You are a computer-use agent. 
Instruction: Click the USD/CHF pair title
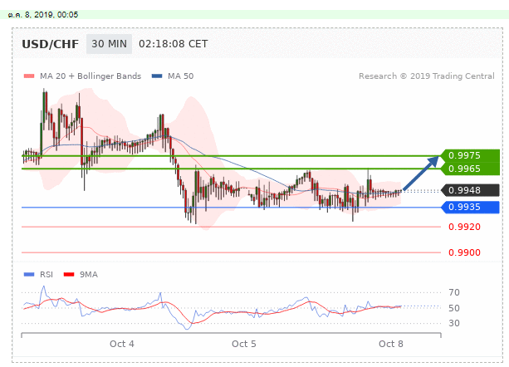point(51,44)
